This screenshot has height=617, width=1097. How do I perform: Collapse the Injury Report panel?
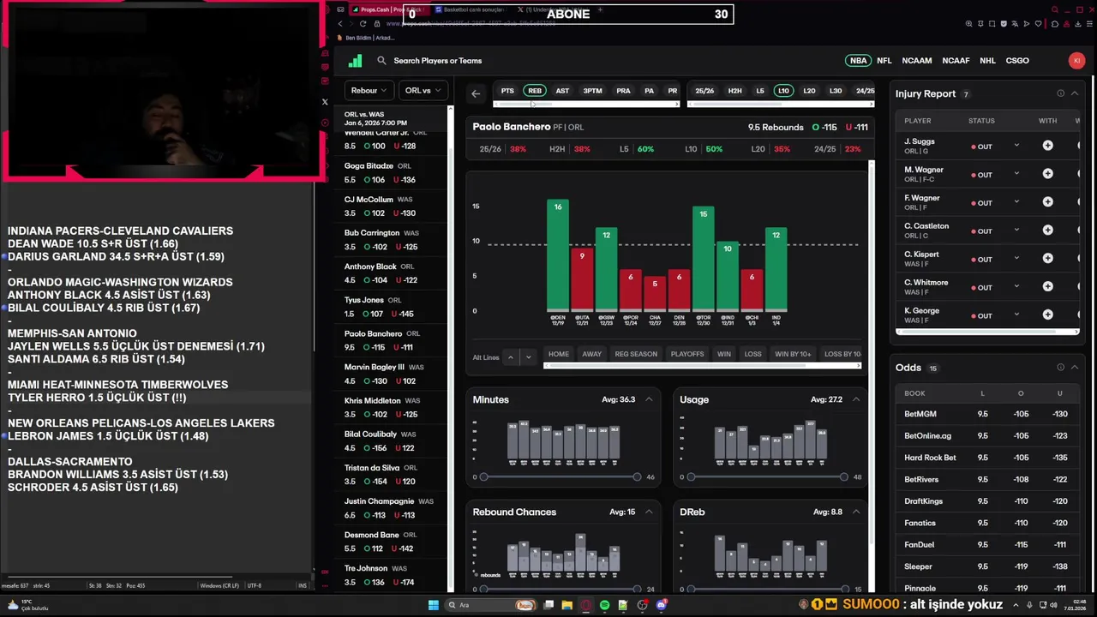point(1075,93)
